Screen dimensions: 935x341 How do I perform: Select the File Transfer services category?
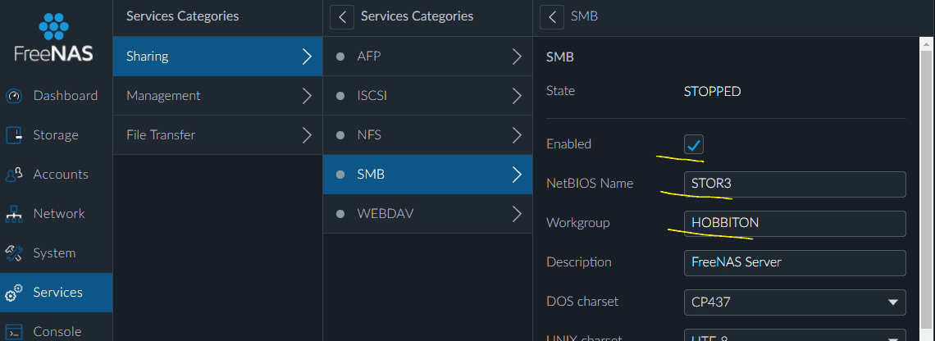(x=217, y=135)
